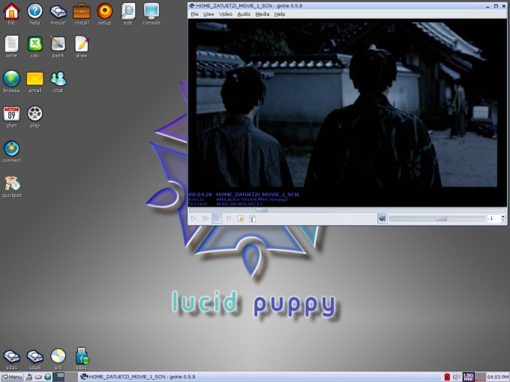
Task: Open the View menu in gxine
Action: 208,14
